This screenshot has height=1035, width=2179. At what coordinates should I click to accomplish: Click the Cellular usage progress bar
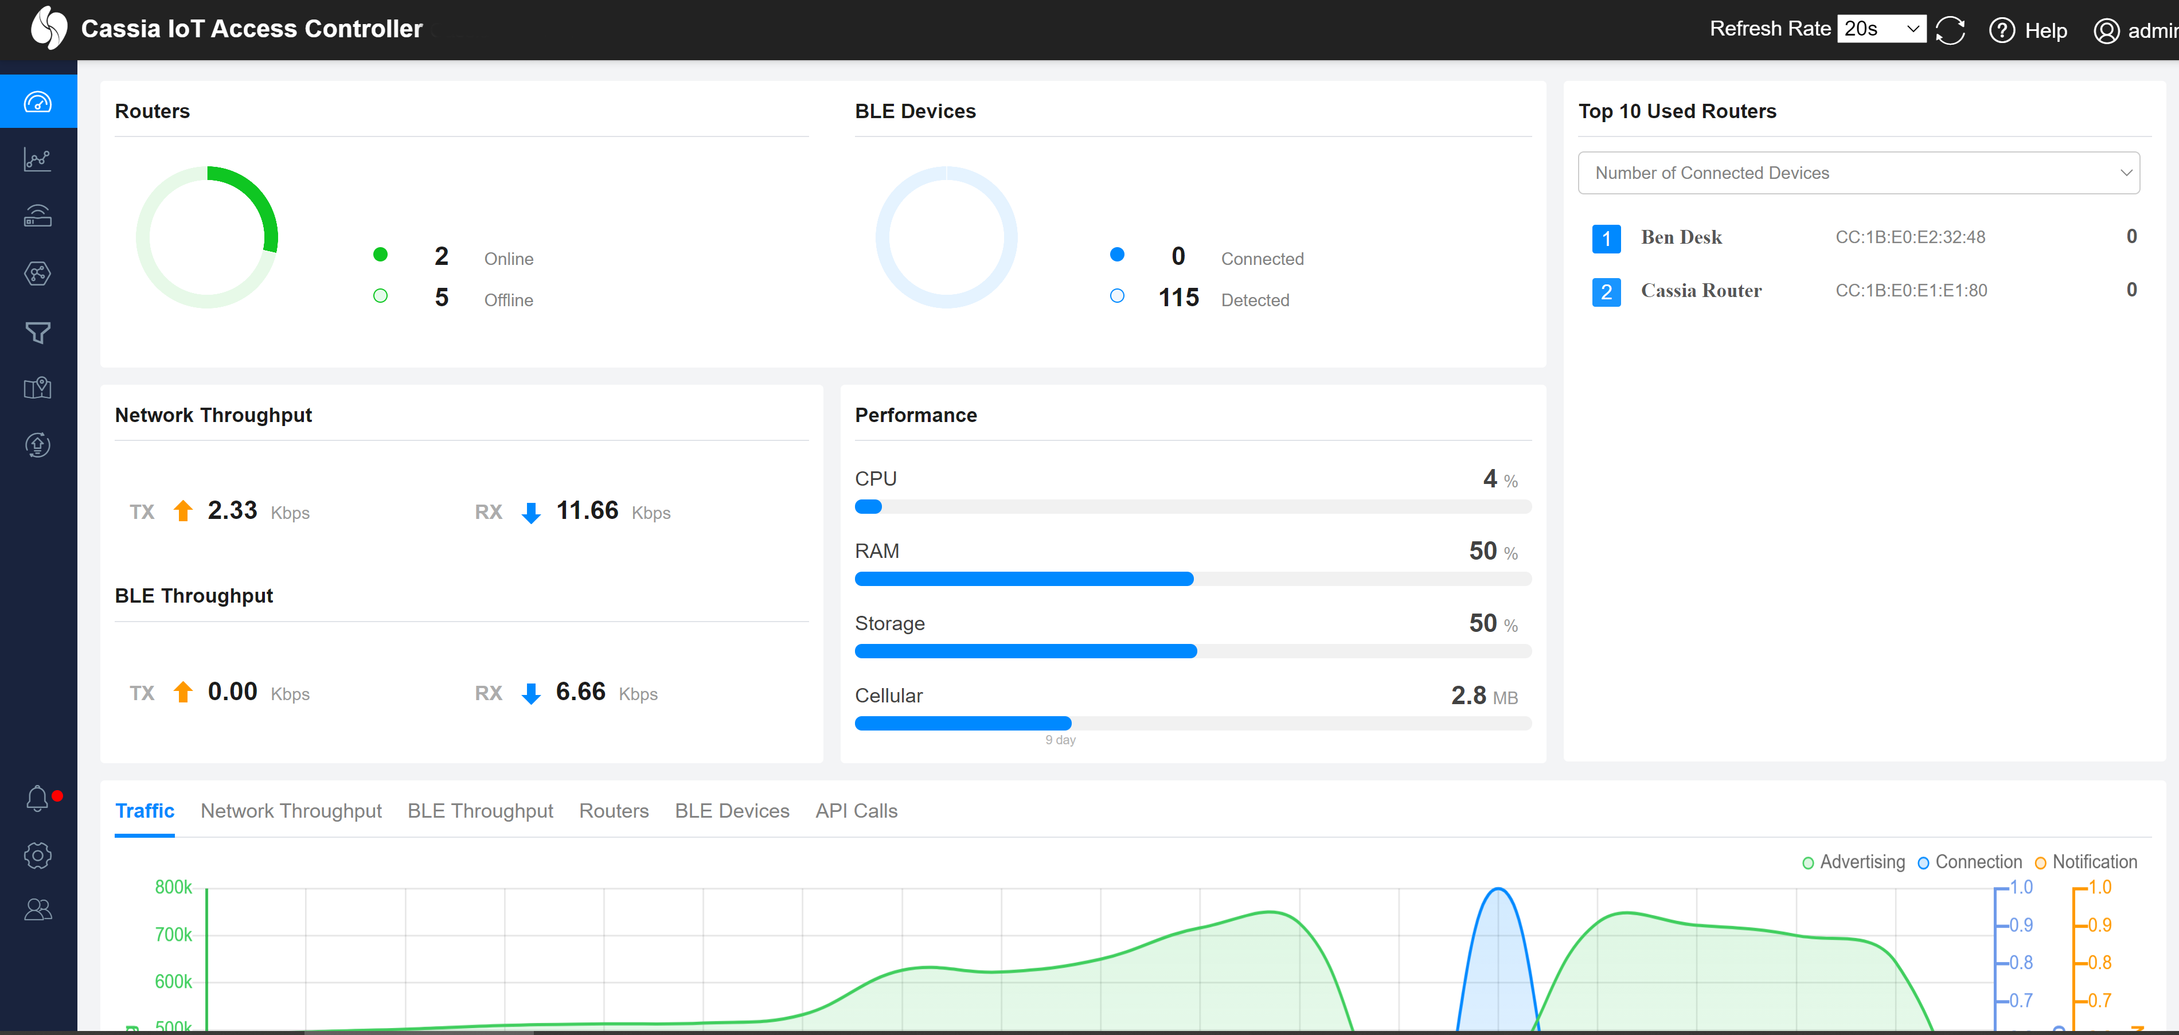coord(1193,724)
